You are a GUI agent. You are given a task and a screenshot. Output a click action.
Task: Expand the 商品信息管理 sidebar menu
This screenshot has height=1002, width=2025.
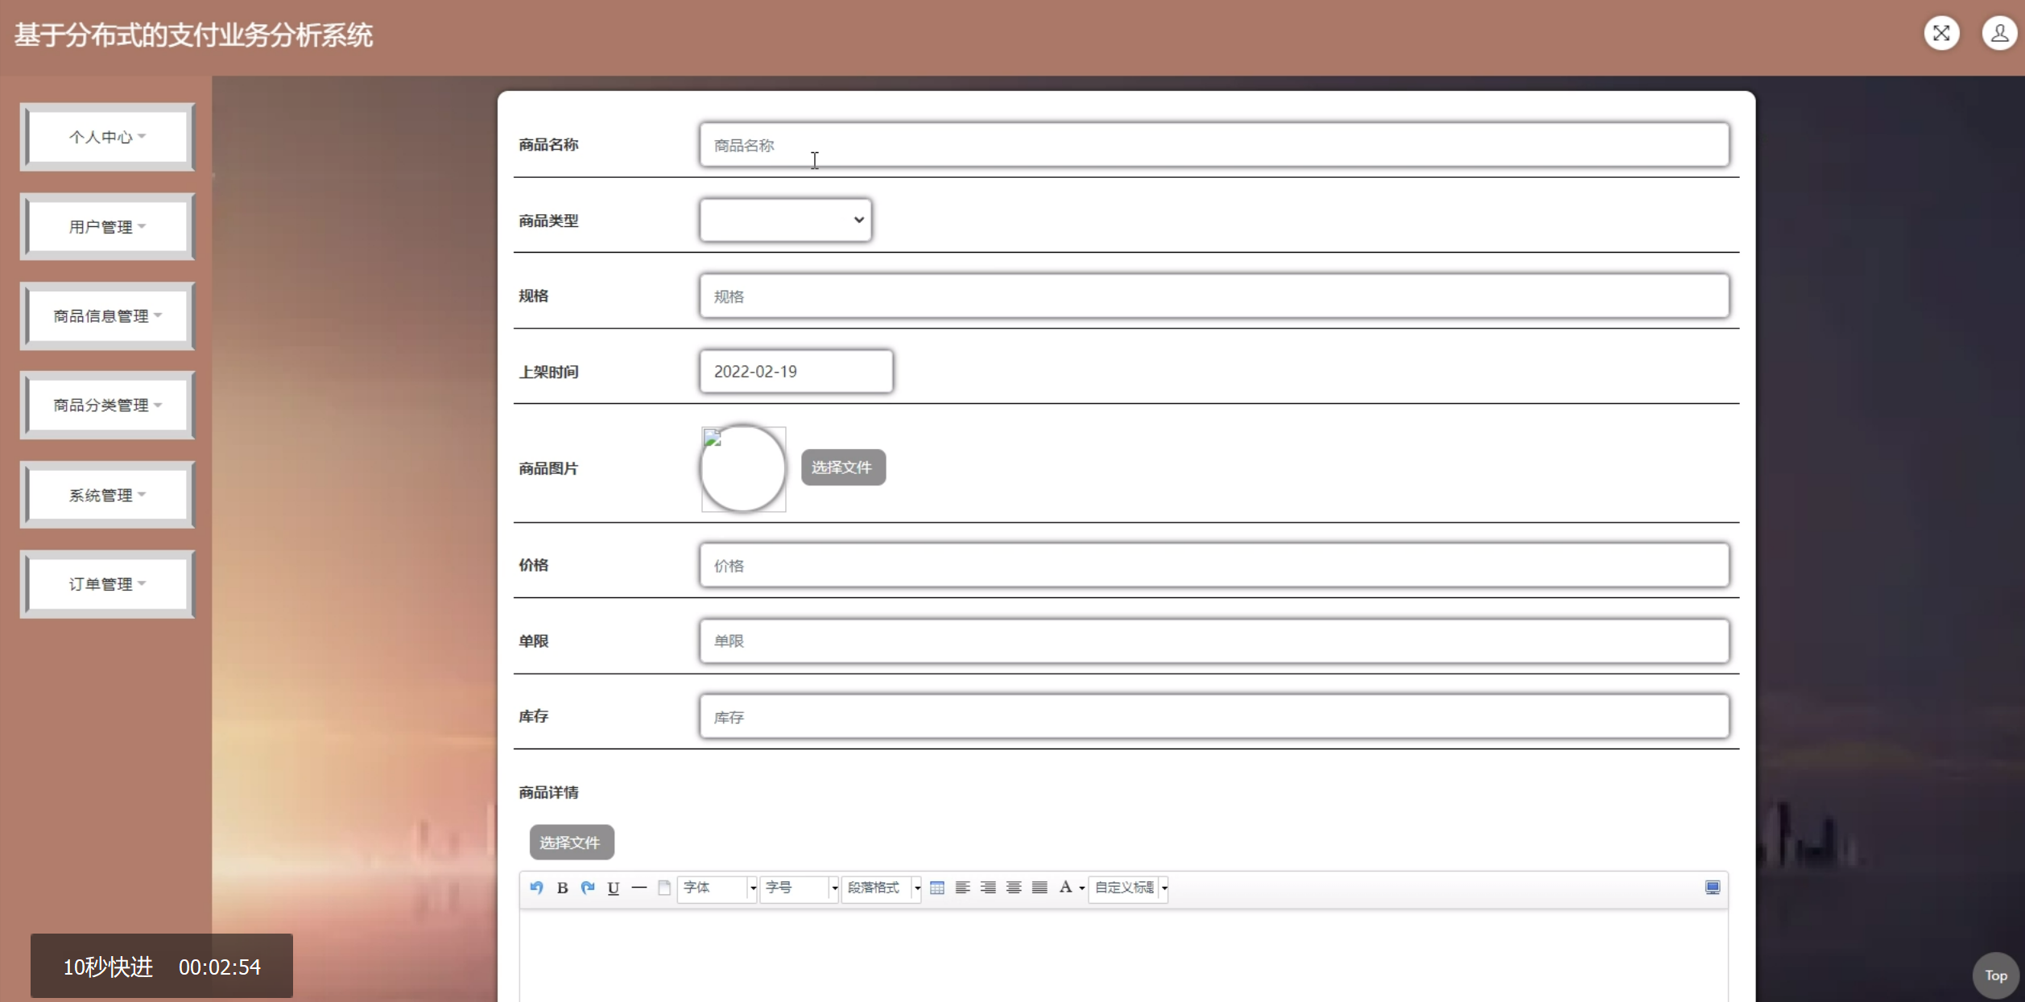coord(107,316)
